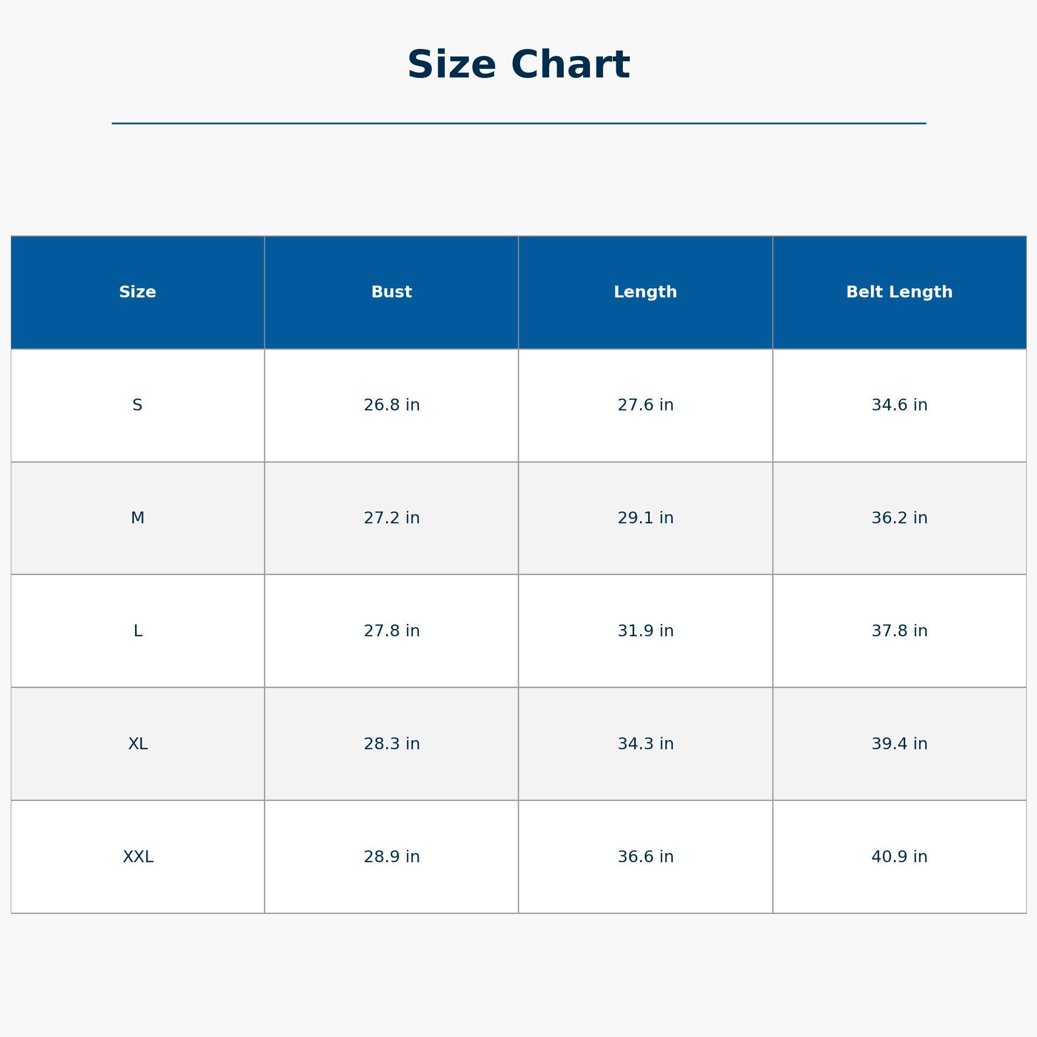Click the 26.8 in bust cell

pos(392,405)
